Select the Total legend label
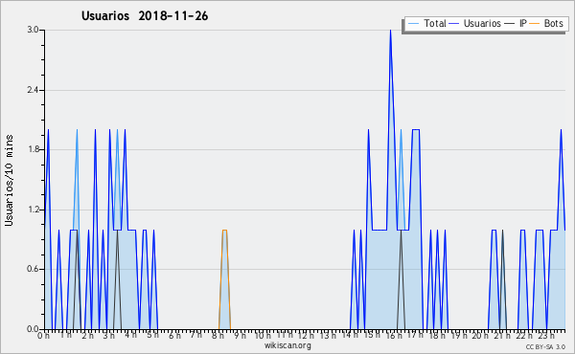Screen dimensions: 575x354 (434, 23)
